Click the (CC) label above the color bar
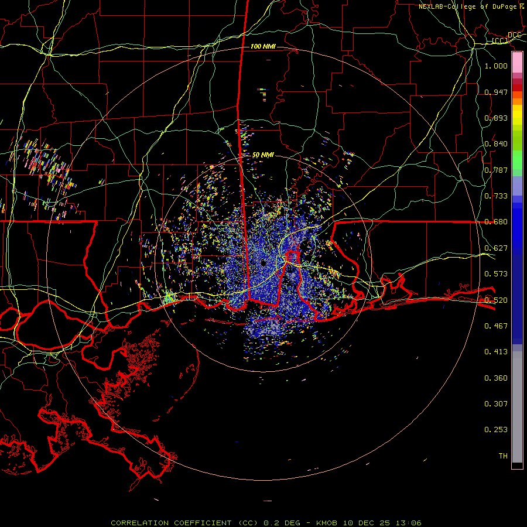This screenshot has height=527, width=527. pos(500,41)
